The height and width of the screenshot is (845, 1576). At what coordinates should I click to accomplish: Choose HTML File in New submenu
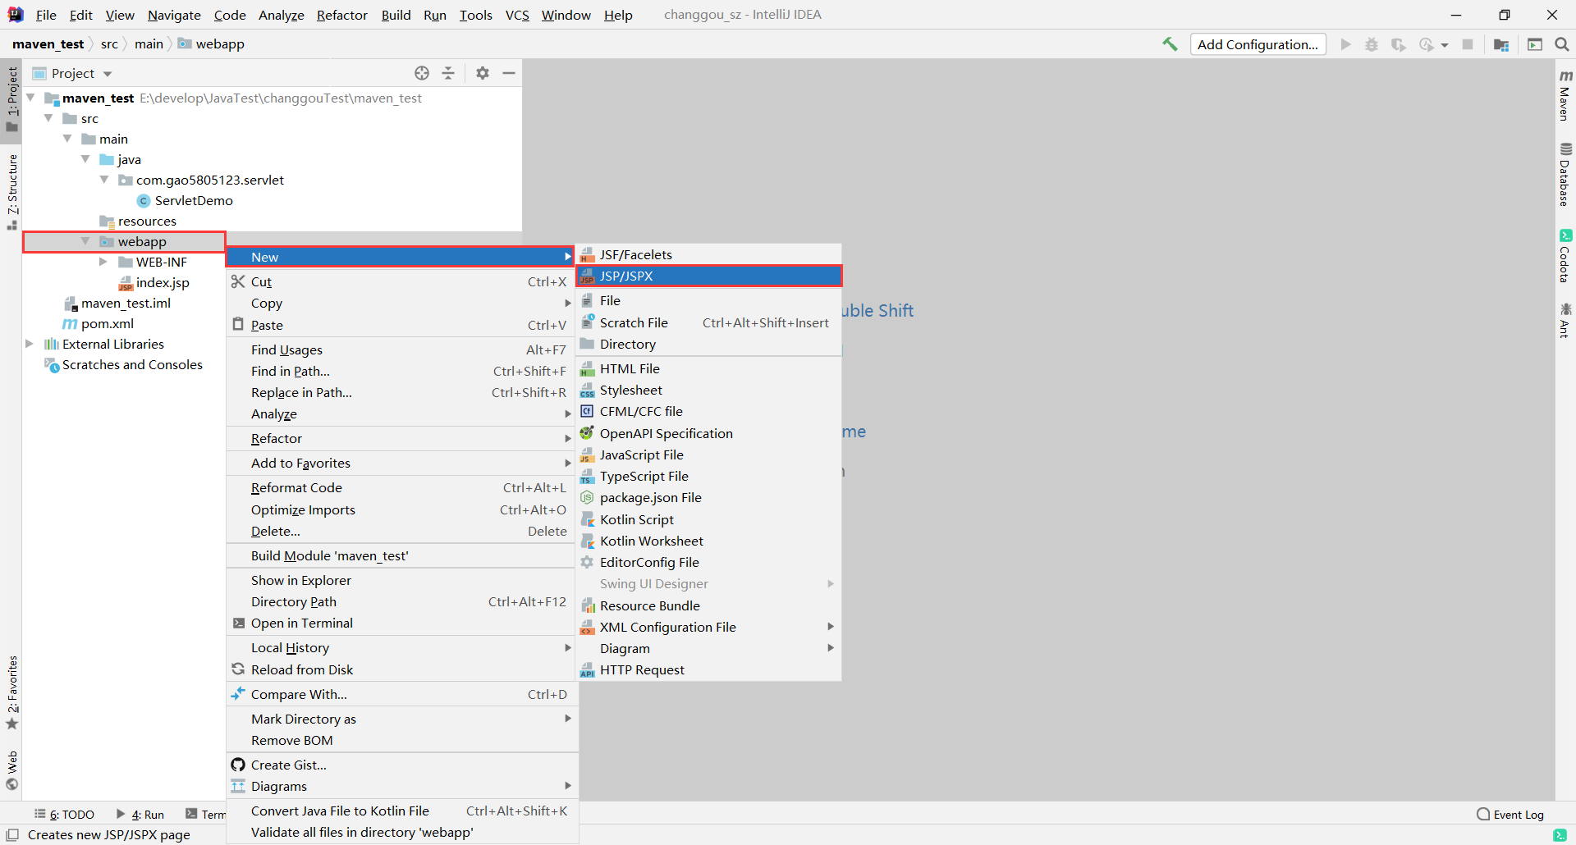coord(709,368)
